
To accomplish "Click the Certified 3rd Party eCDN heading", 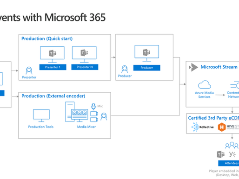I will click(x=213, y=118).
